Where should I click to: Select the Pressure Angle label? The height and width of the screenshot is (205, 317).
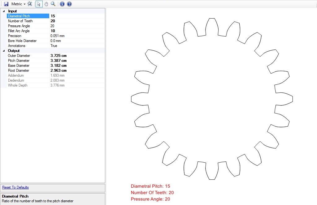click(x=19, y=26)
